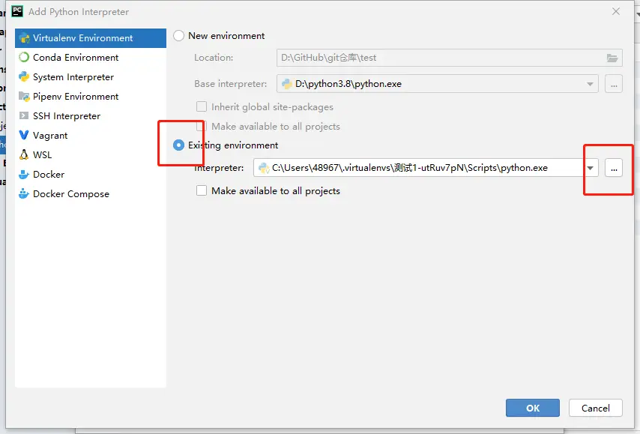Click the PyCharm logo in title bar
The image size is (640, 434).
(17, 11)
